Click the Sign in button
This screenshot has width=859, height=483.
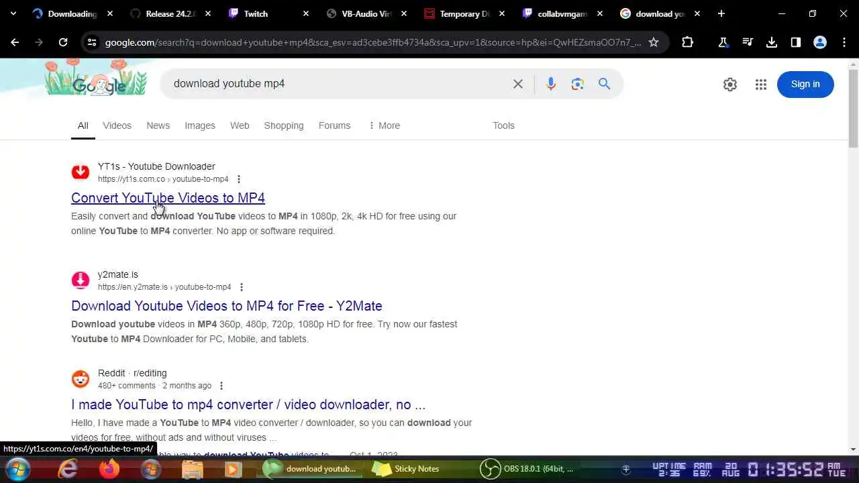(x=805, y=84)
